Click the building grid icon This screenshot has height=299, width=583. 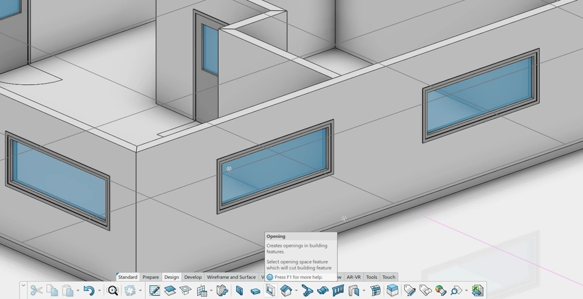click(202, 290)
